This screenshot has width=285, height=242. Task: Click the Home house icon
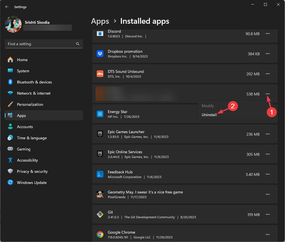click(10, 59)
